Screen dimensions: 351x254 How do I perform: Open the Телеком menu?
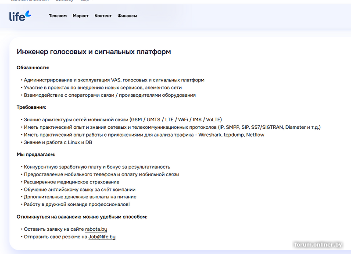tap(58, 16)
